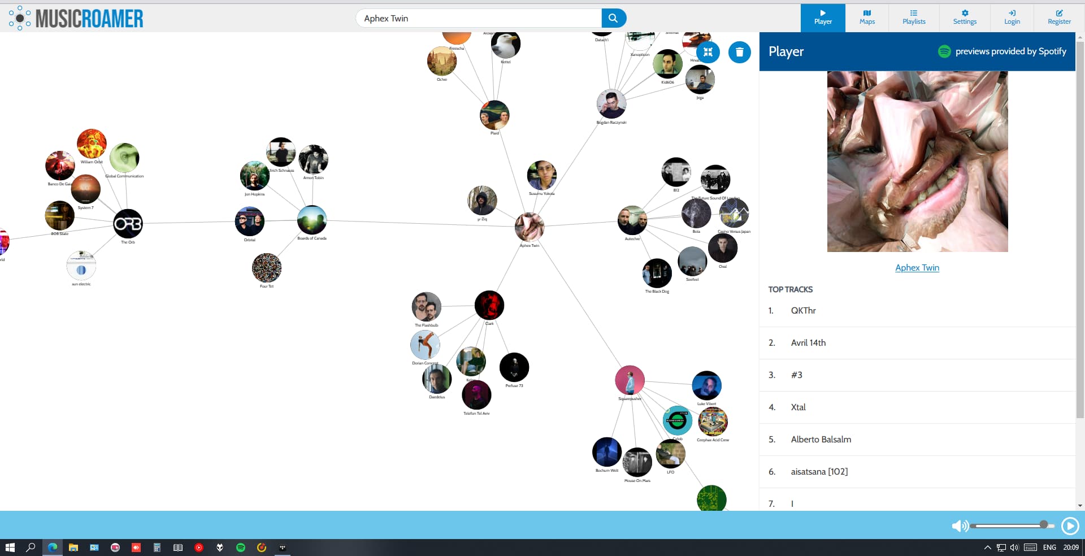
Task: Select the Boards of Canada node
Action: (312, 220)
